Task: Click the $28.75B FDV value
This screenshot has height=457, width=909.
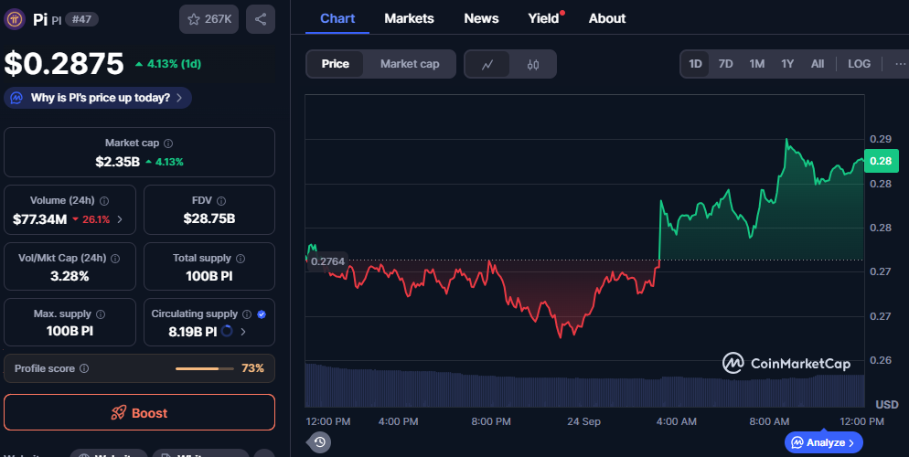Action: point(209,219)
